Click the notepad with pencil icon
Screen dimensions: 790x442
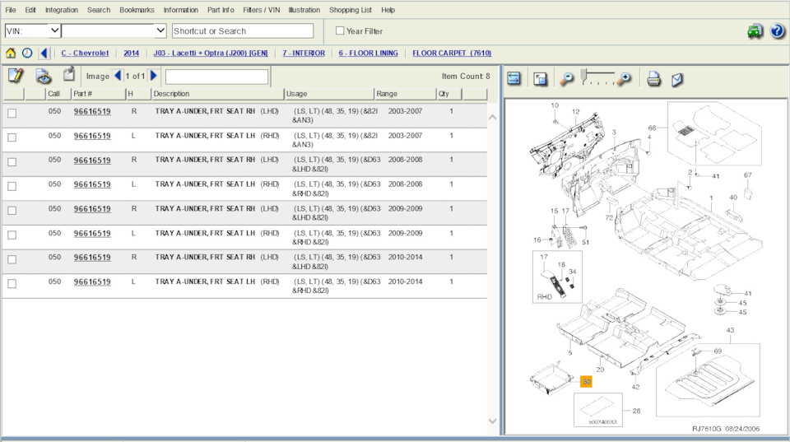coord(15,76)
